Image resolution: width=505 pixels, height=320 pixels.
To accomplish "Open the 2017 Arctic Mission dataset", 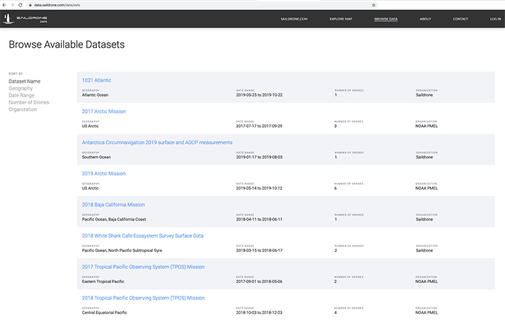I will tap(104, 111).
